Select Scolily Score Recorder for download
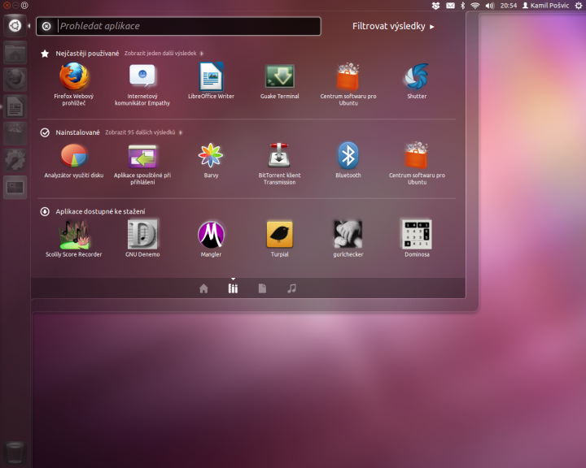 pyautogui.click(x=73, y=239)
